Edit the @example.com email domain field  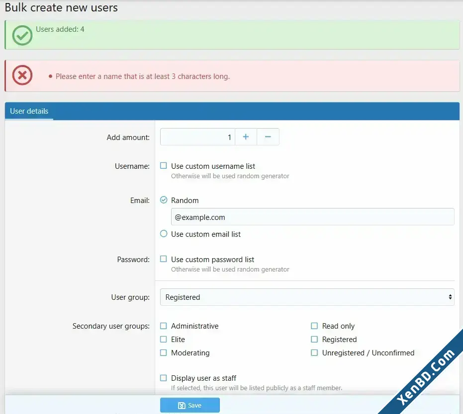pos(312,217)
